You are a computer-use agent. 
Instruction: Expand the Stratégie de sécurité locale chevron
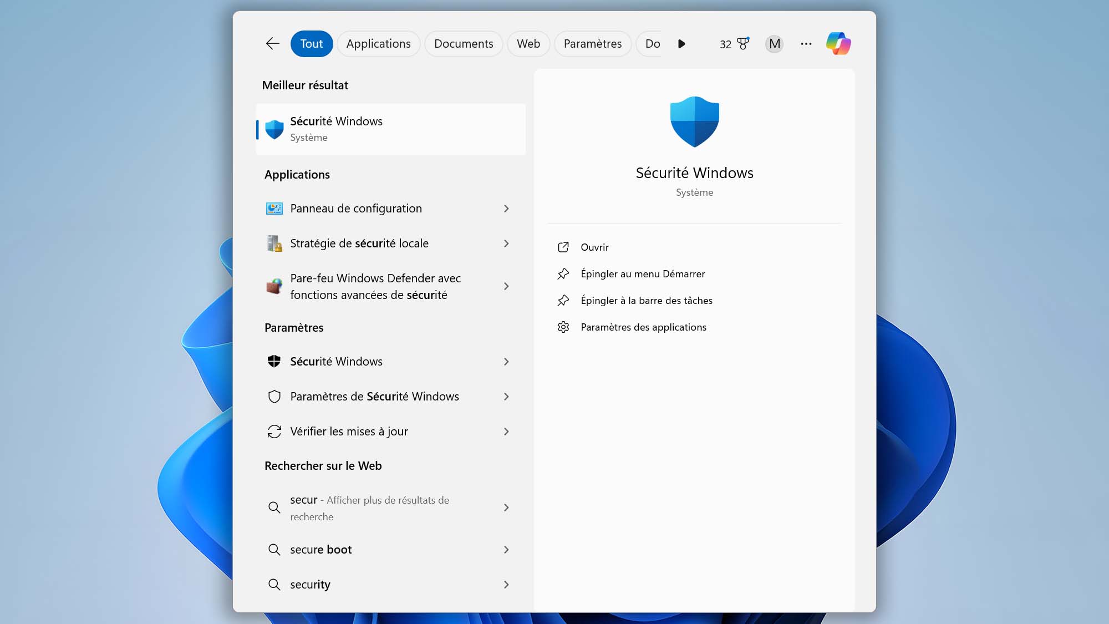(x=506, y=243)
